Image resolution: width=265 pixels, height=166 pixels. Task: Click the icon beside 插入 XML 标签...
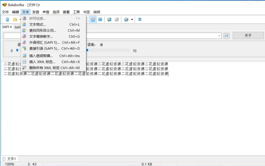24,62
